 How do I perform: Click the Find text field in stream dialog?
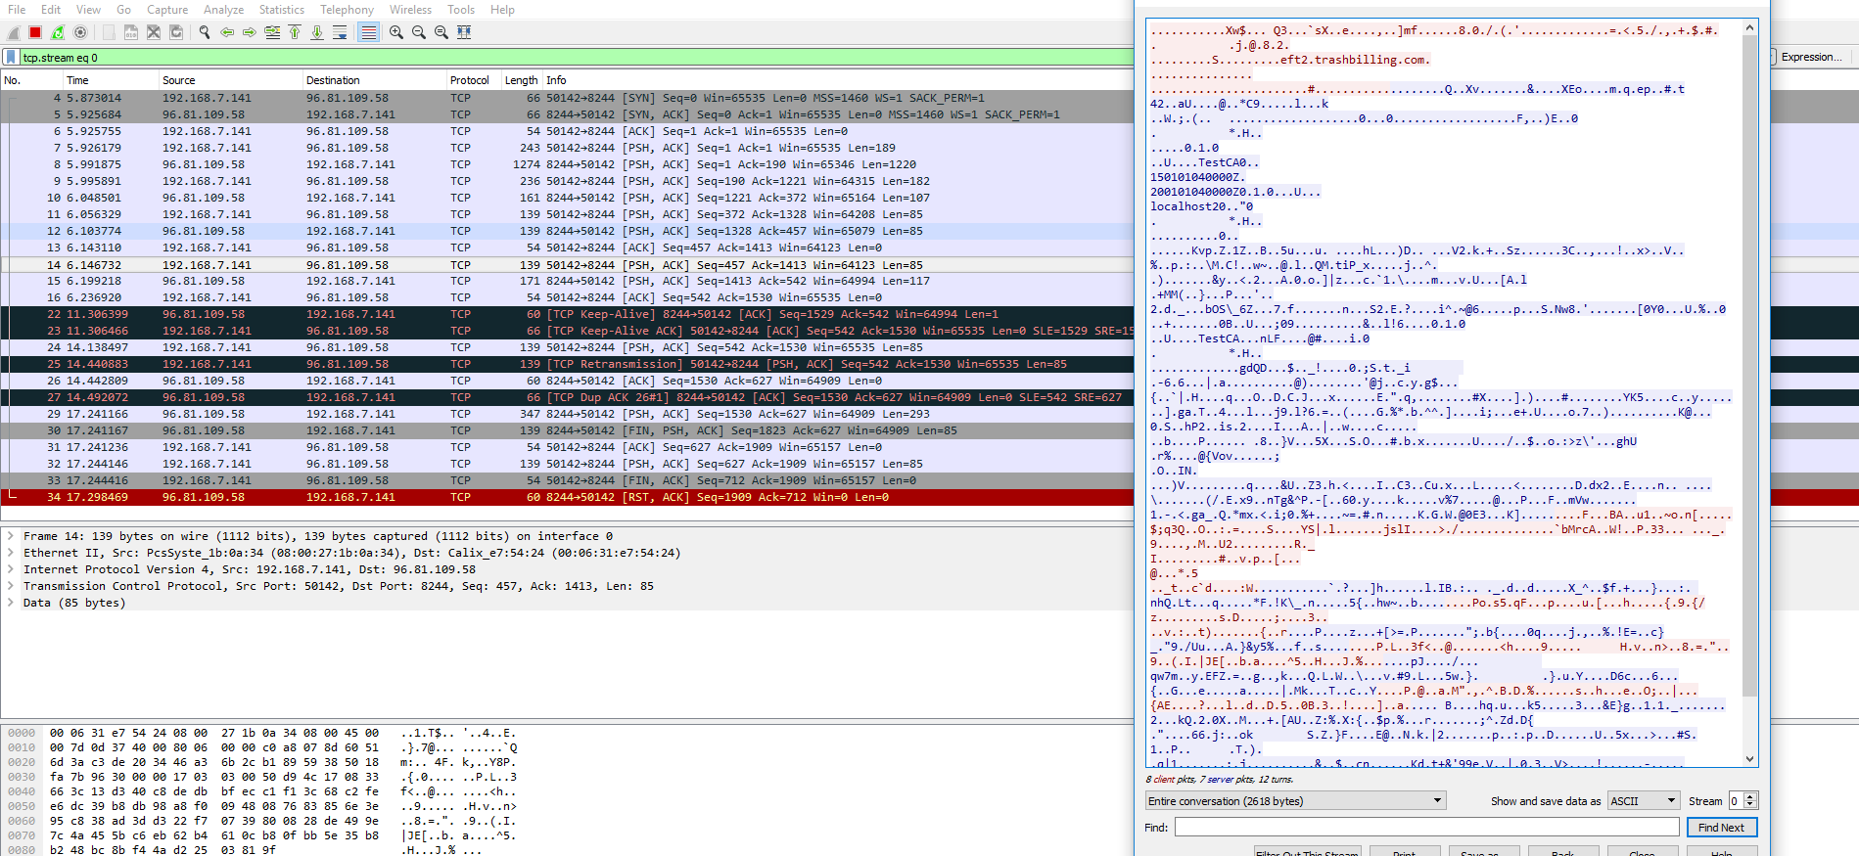coord(1427,827)
